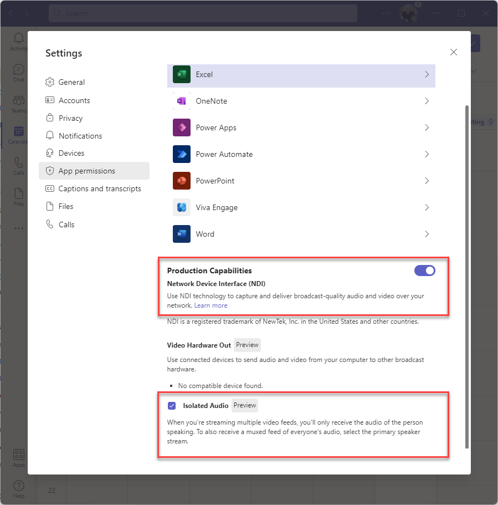The width and height of the screenshot is (498, 505).
Task: Click the "Video Hardware Out" label
Action: (x=199, y=345)
